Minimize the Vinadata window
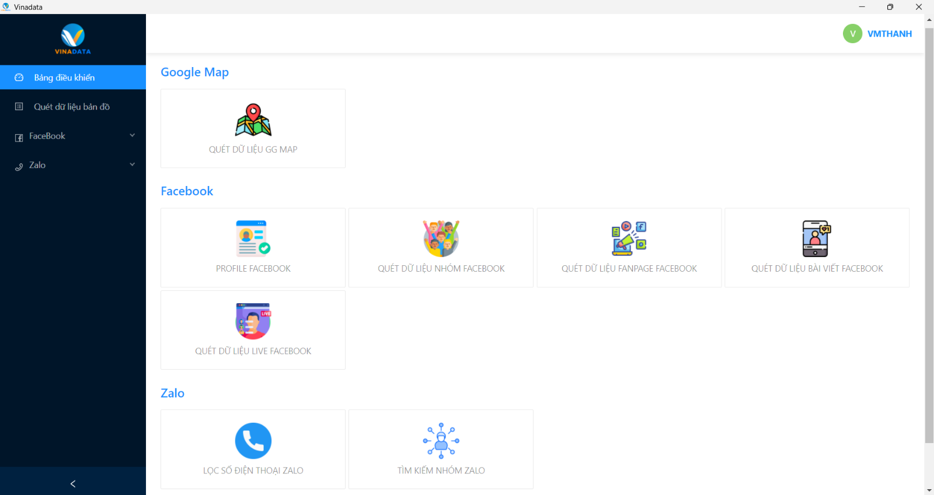The width and height of the screenshot is (934, 495). click(862, 7)
